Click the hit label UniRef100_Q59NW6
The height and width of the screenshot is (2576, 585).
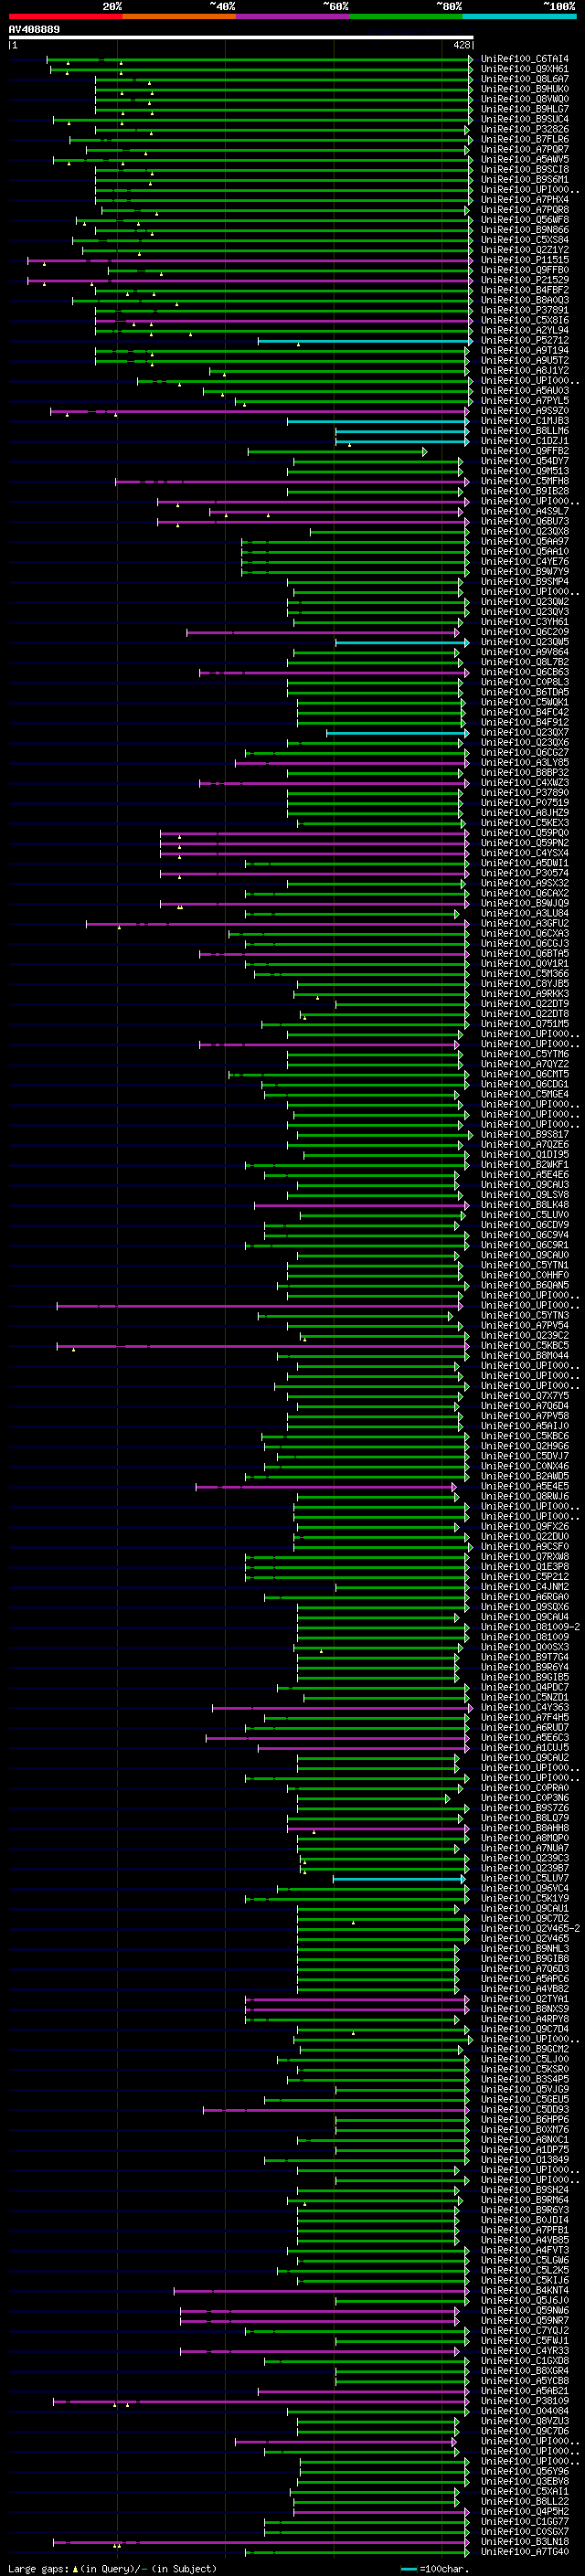(525, 2310)
